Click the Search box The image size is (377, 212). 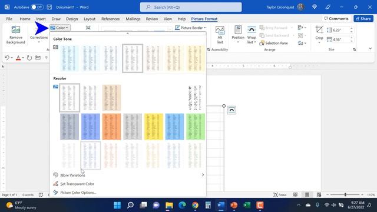191,7
